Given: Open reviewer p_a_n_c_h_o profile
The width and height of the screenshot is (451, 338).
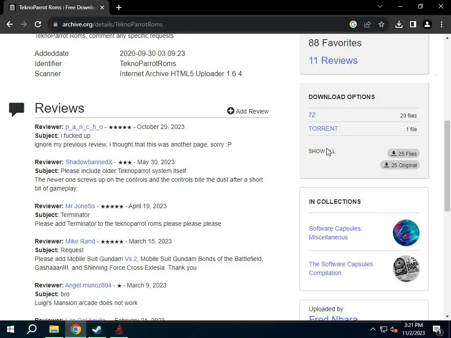Looking at the screenshot, I should (x=84, y=127).
